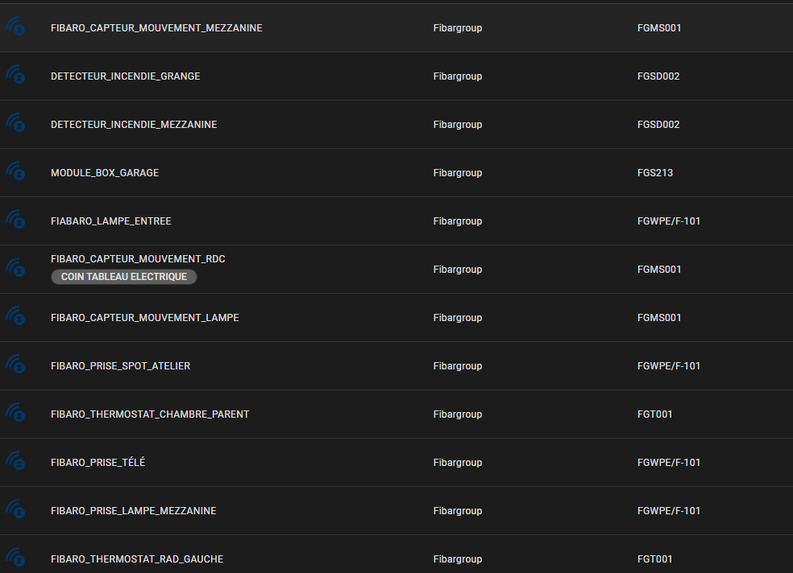Click FGWPE/F-101 model of FIBARO_PRISE_SPOT_ATELIER
793x573 pixels.
tap(669, 366)
